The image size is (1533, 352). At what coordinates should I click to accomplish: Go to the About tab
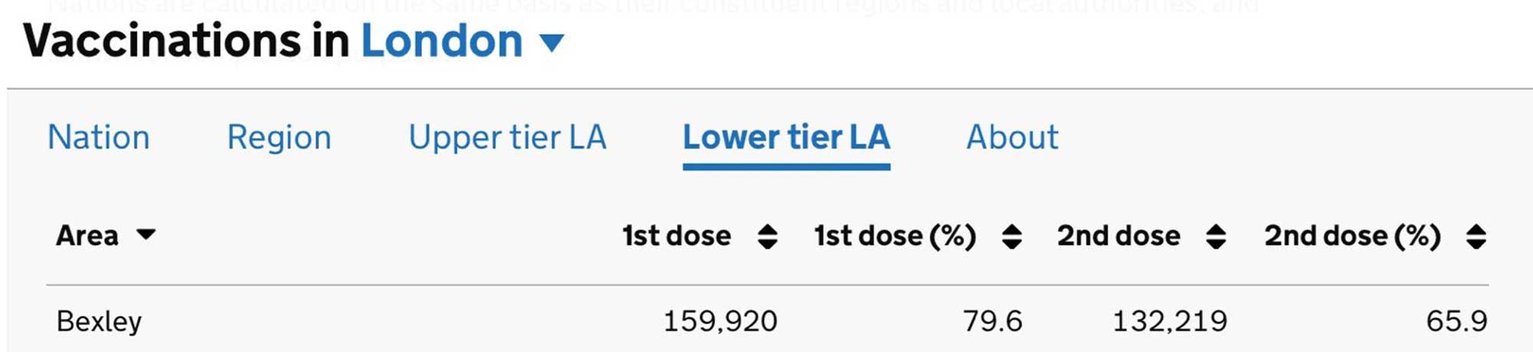(1012, 138)
